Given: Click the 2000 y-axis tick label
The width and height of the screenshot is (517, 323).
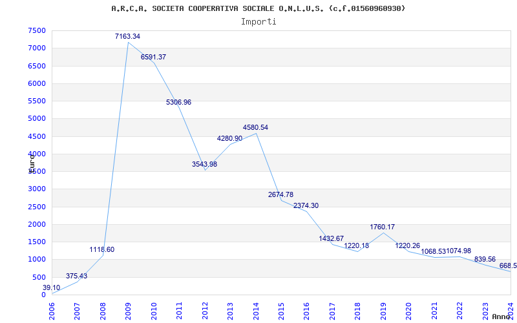Looking at the screenshot, I should click(37, 224).
